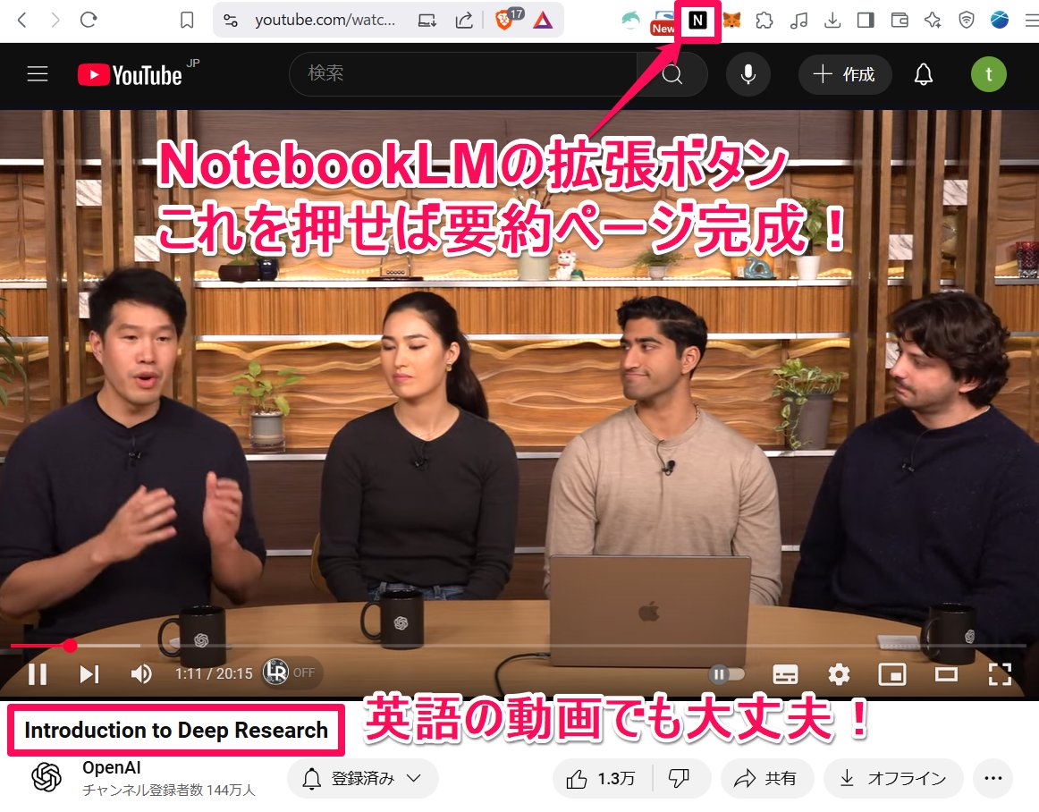Open the media control music note icon
The image size is (1039, 812).
click(798, 21)
